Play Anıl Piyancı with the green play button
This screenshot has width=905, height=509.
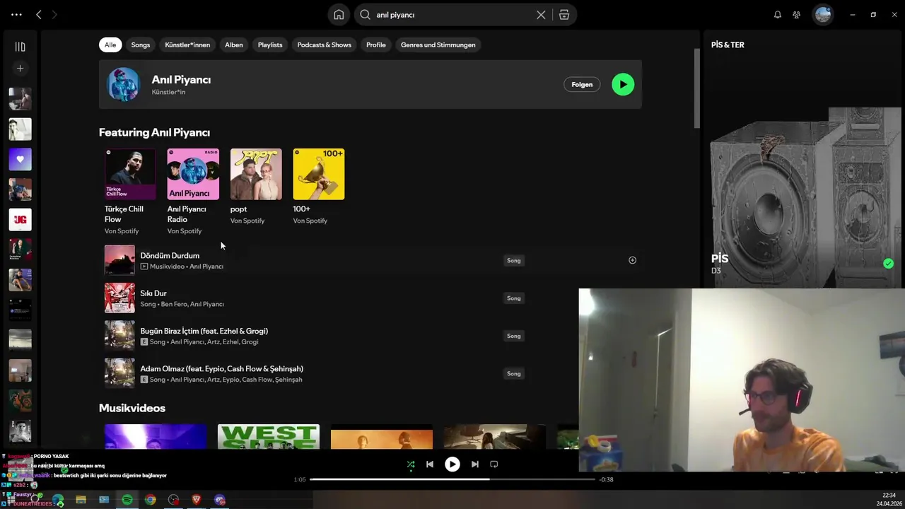coord(623,84)
